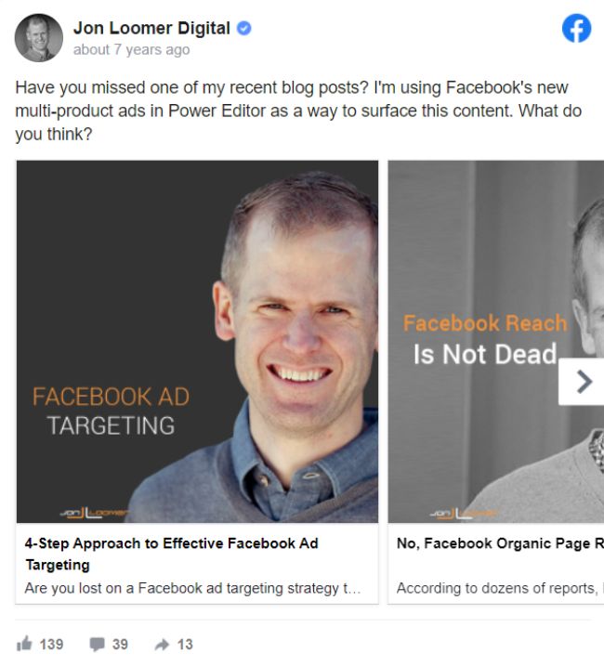Open Jon Loomer Digital profile picture
This screenshot has width=604, height=666.
pyautogui.click(x=39, y=38)
